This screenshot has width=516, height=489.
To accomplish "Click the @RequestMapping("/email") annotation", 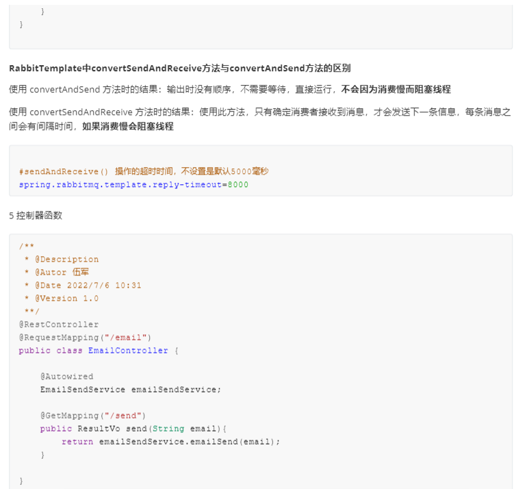I will 85,338.
